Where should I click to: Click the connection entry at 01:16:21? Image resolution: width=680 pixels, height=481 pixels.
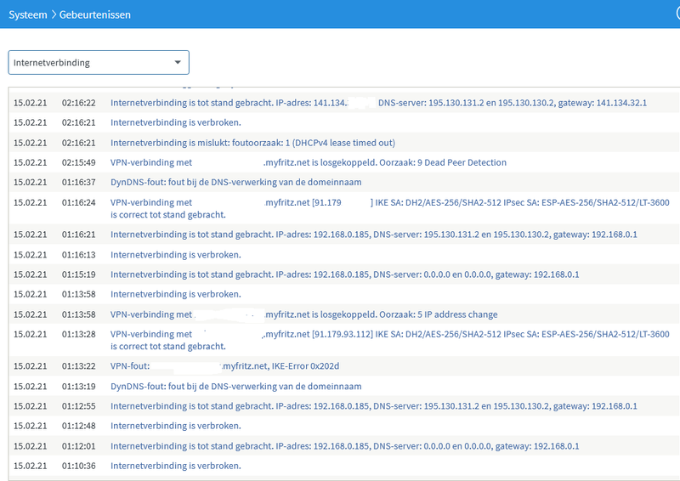point(373,235)
